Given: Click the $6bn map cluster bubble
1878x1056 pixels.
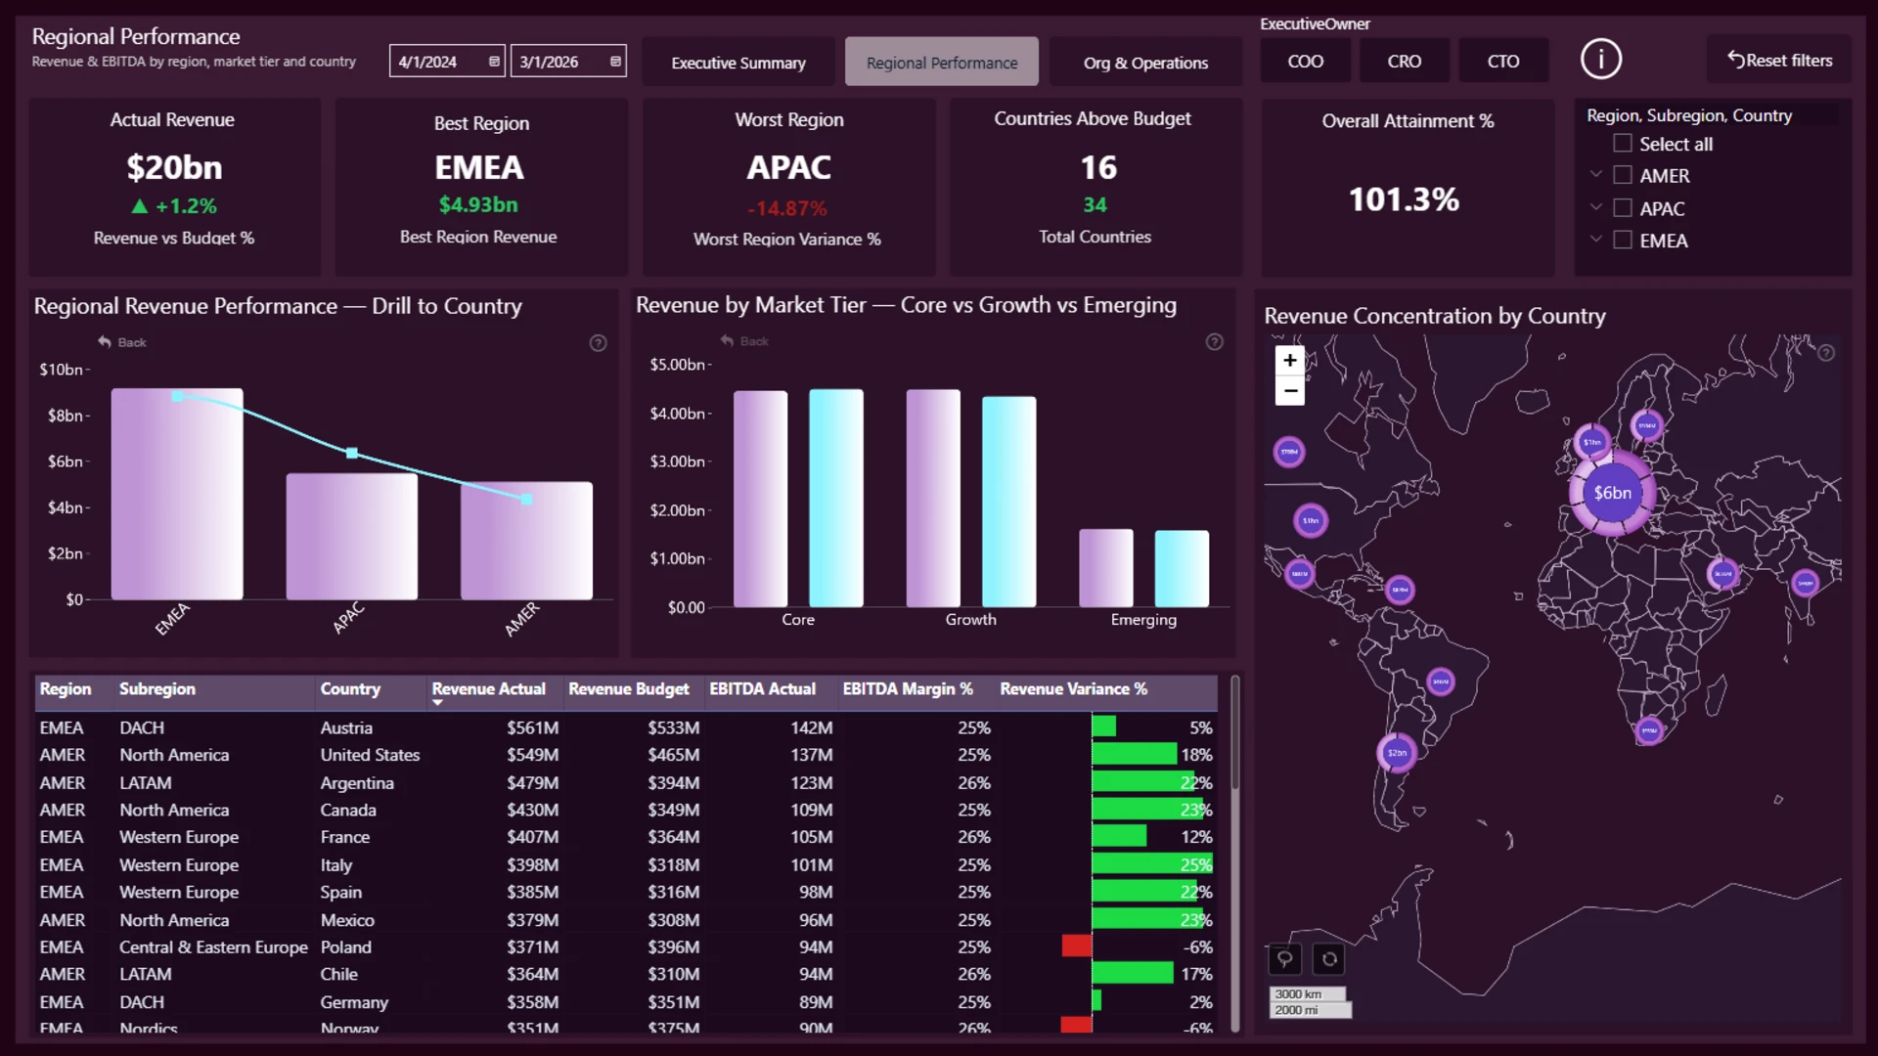Looking at the screenshot, I should tap(1612, 493).
